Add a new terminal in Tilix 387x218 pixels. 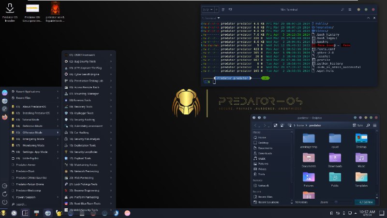click(x=216, y=10)
